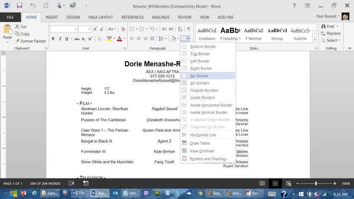Click the Save icon in Quick Access Toolbar

click(19, 6)
